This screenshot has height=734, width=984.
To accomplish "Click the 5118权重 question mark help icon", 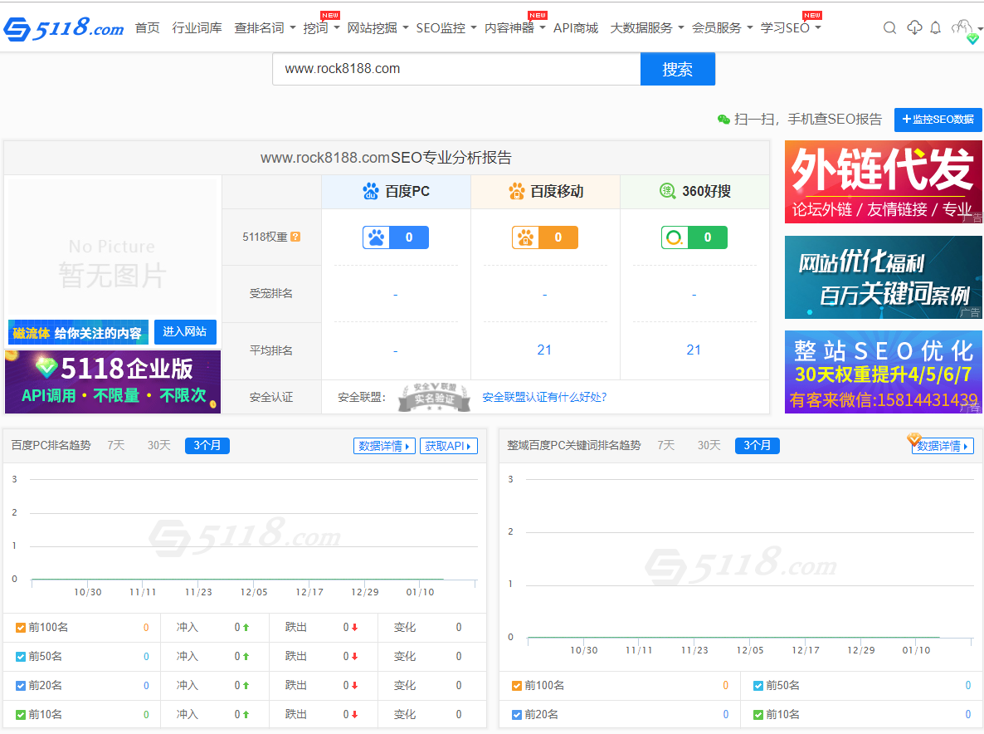I will (x=295, y=237).
